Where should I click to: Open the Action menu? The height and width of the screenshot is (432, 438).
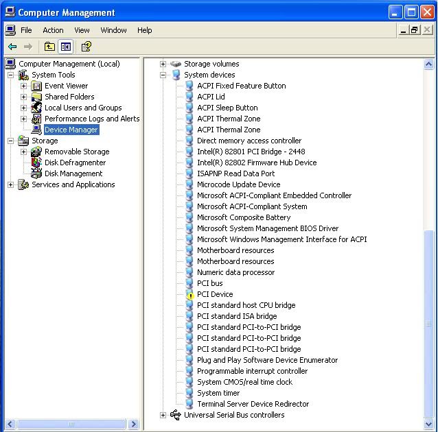[x=53, y=30]
